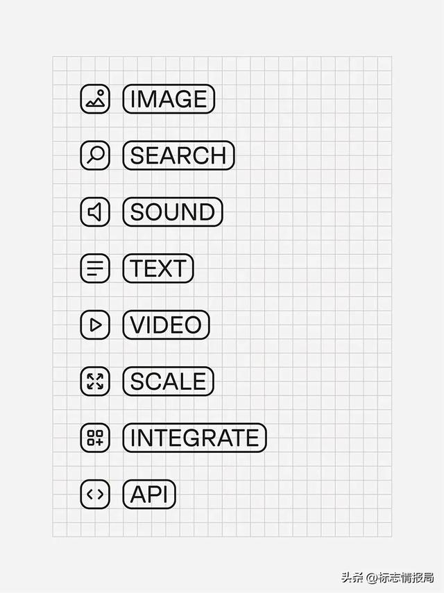Click the image picture icon
Screen dimensions: 444x593
click(x=95, y=98)
